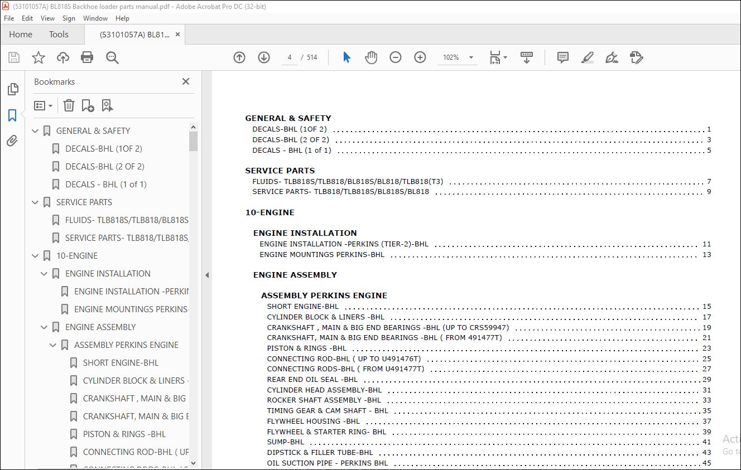Toggle the Bookmarks panel sidebar icon

point(12,115)
